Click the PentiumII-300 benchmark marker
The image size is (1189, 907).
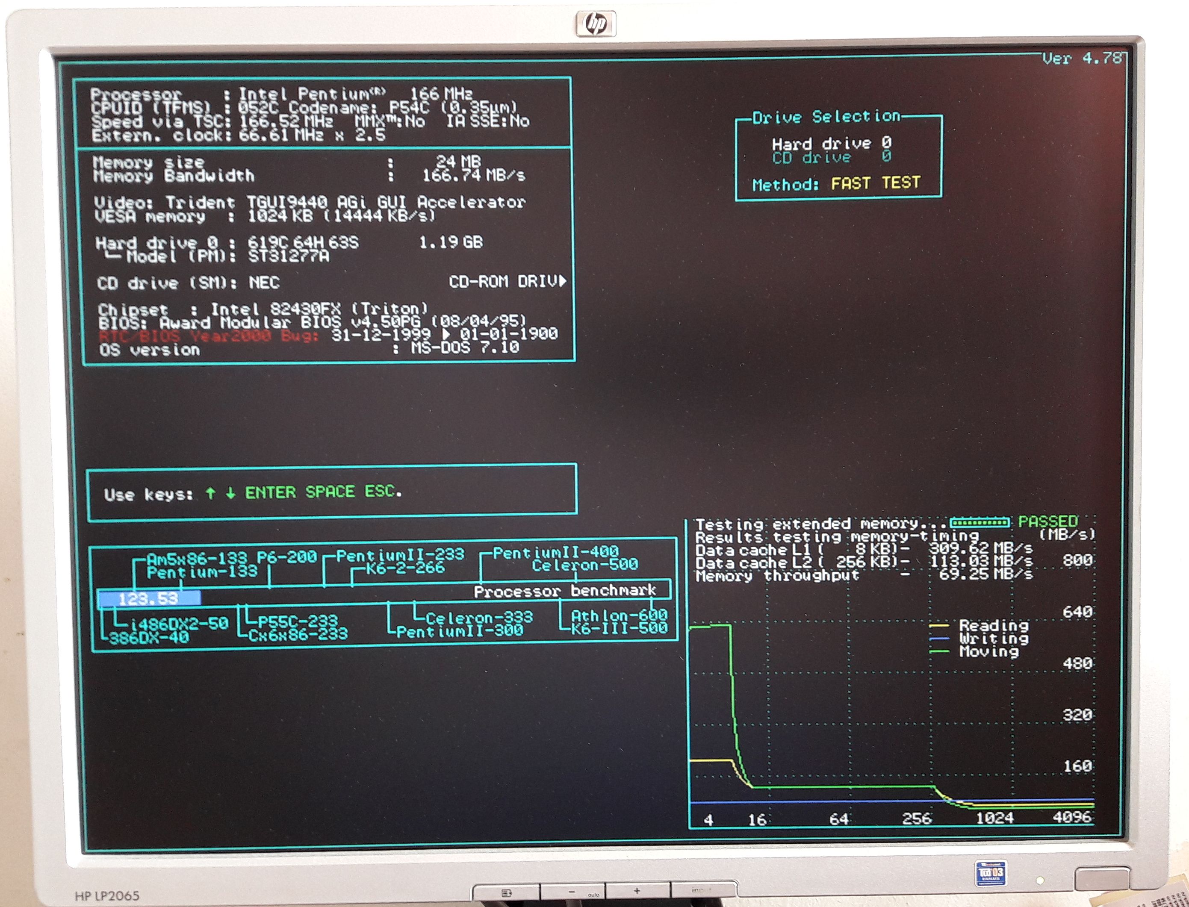tap(460, 630)
